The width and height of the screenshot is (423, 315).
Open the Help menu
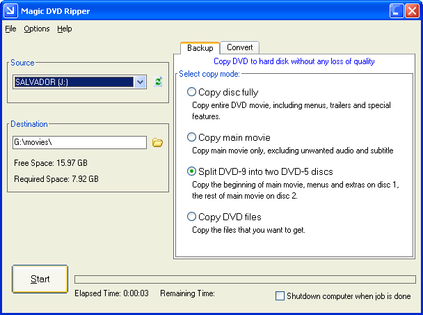coord(65,29)
